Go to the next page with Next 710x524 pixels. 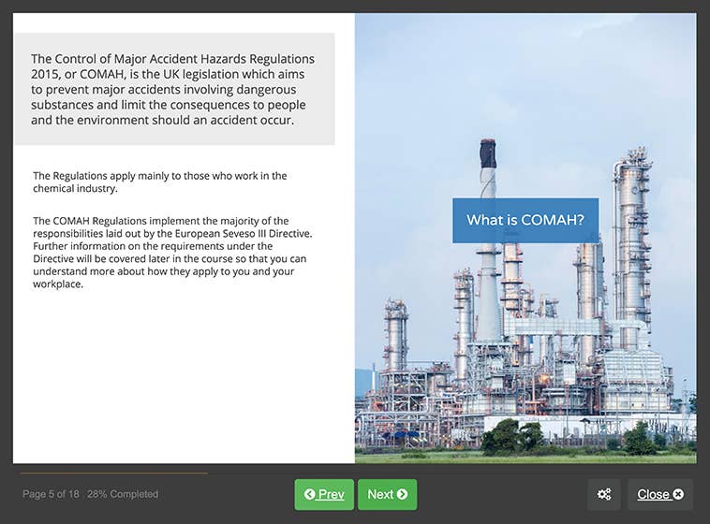pyautogui.click(x=387, y=494)
